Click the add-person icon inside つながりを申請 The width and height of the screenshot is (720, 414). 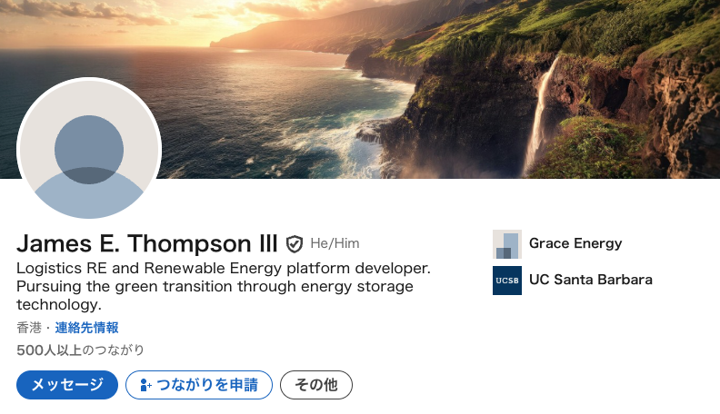pos(145,385)
